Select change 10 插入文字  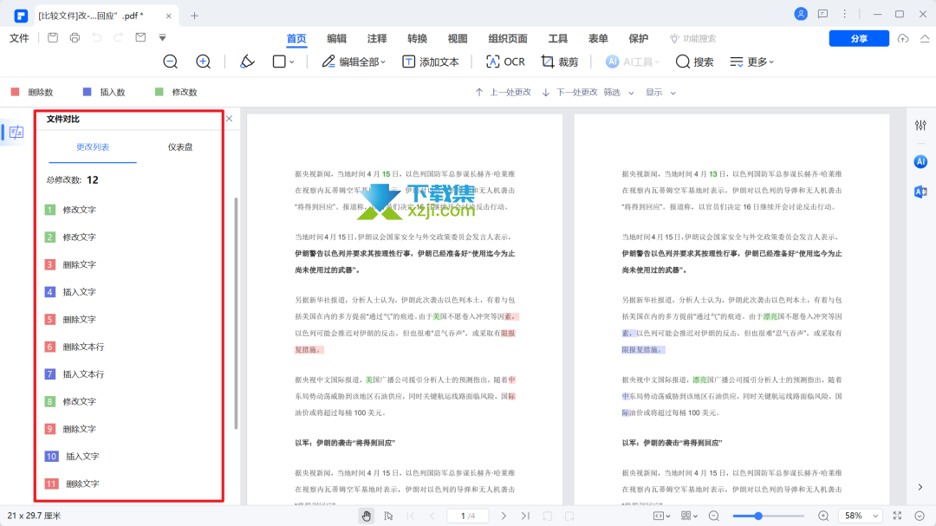72,456
